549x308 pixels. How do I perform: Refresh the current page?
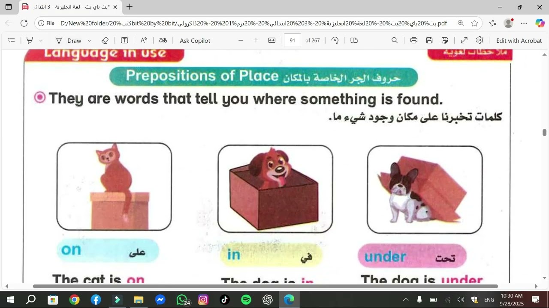click(24, 23)
